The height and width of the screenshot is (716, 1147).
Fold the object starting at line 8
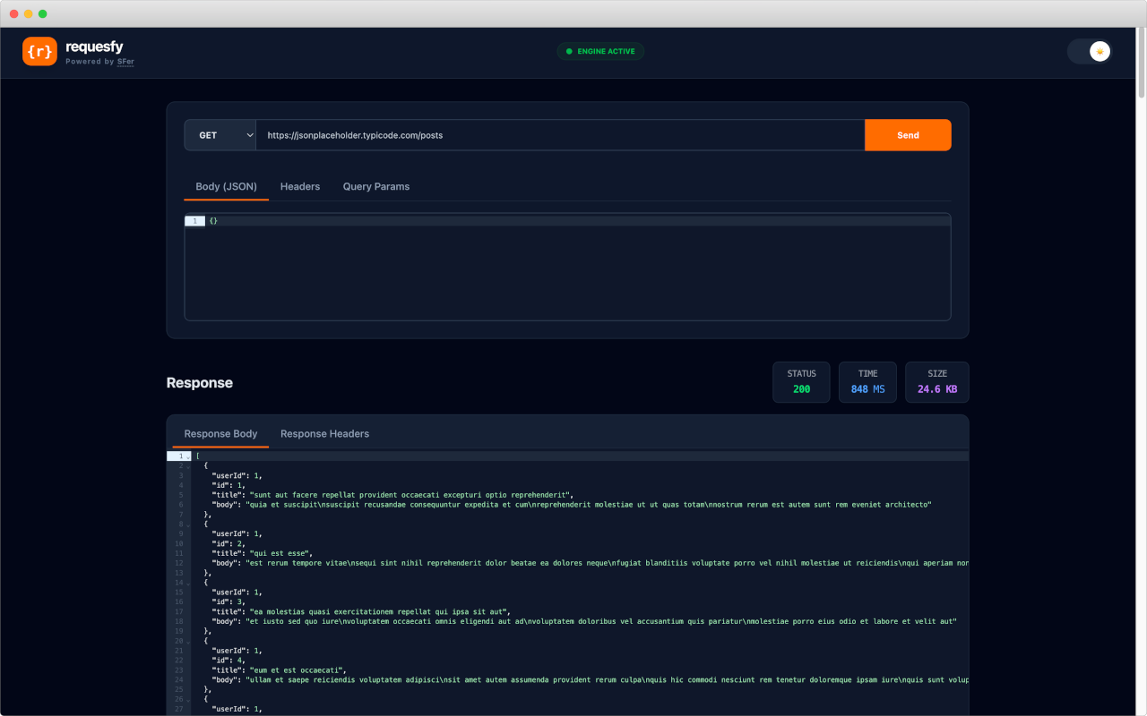click(x=188, y=524)
